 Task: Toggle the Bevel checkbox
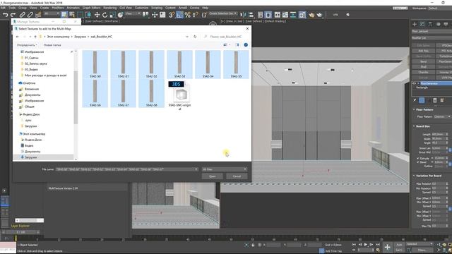coord(418,162)
